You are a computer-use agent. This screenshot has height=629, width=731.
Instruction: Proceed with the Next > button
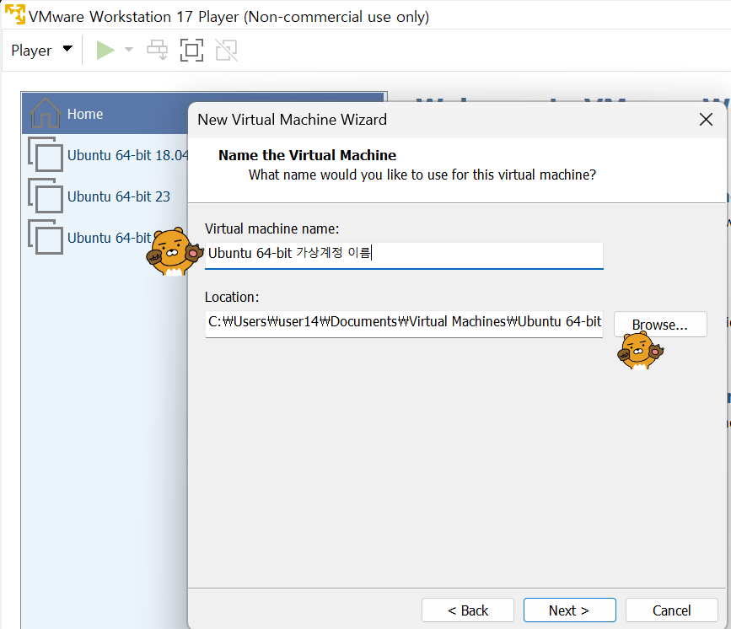tap(570, 610)
